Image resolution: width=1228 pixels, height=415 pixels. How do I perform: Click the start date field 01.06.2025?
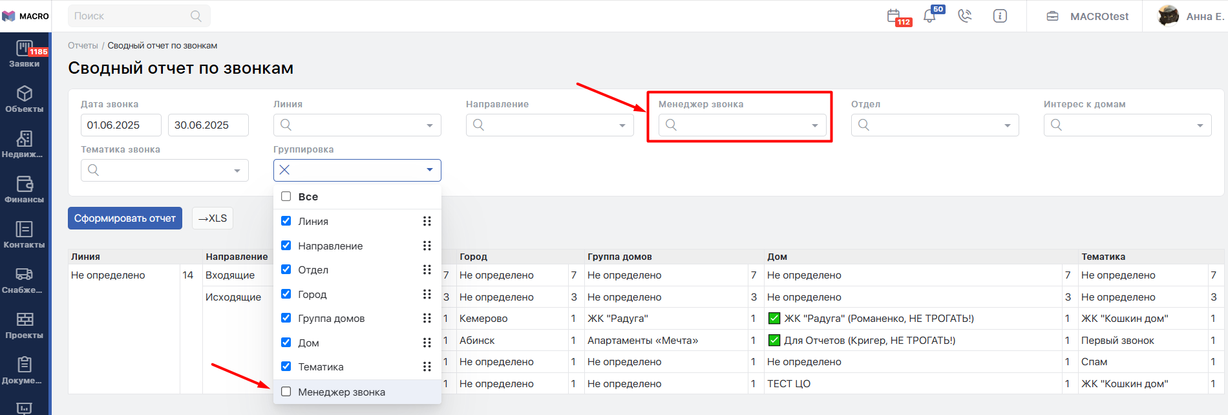120,125
